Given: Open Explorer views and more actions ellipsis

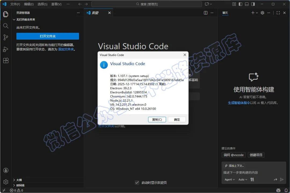Looking at the screenshot, I should point(78,13).
